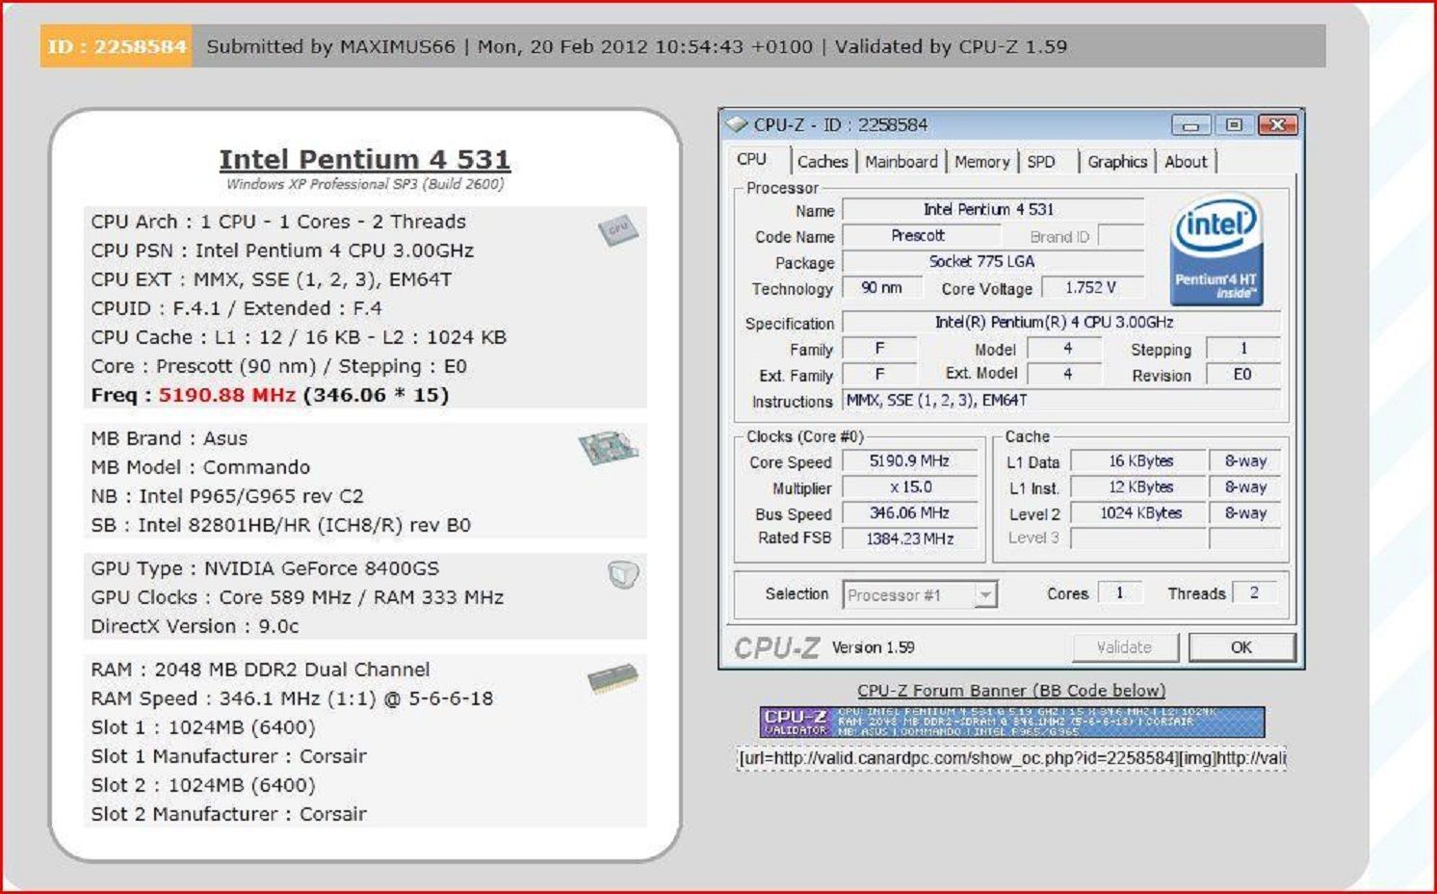Click the Specification field Intel(R) Pentium(R) 4
Viewport: 1437px width, 894px height.
click(1061, 323)
